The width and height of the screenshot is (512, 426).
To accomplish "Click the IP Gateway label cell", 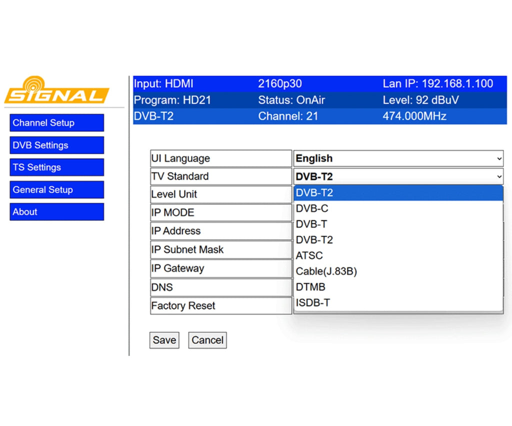I will click(221, 269).
